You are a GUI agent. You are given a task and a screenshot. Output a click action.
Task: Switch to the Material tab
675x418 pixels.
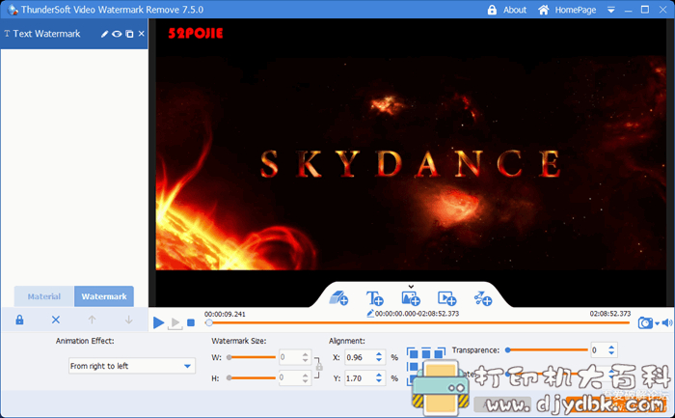[x=44, y=296]
